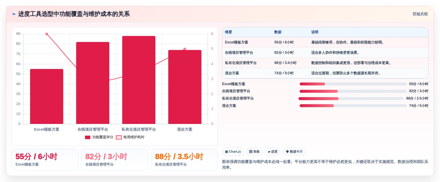Click the 混合方案 bar in chart

click(x=185, y=87)
